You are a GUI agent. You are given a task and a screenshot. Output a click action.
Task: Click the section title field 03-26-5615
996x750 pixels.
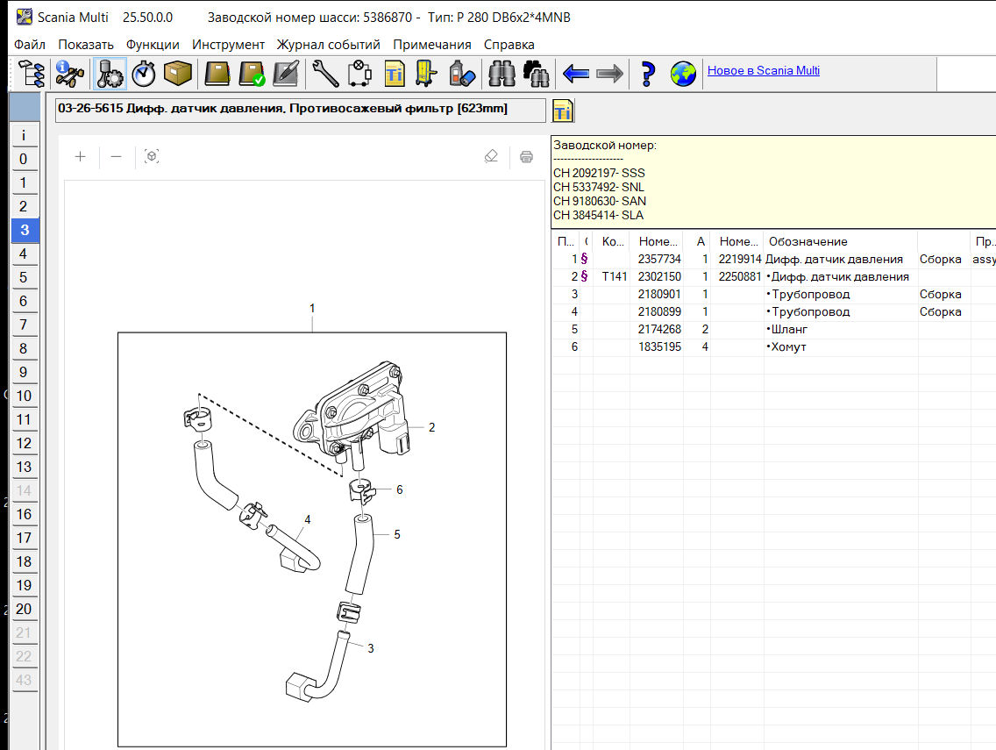click(301, 110)
